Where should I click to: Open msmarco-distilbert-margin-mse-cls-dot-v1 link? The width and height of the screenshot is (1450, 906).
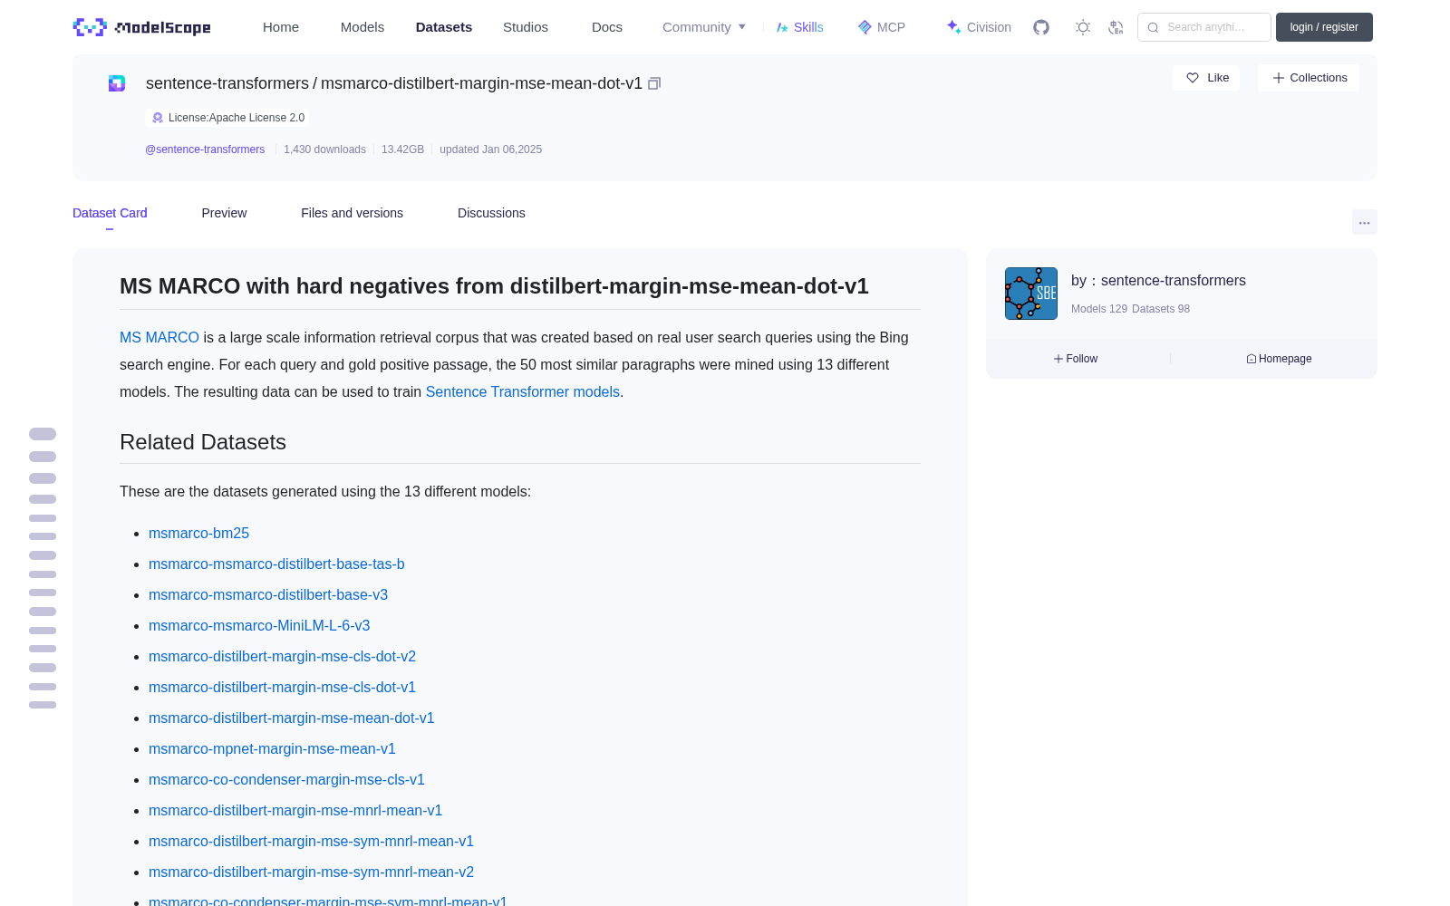tap(282, 688)
